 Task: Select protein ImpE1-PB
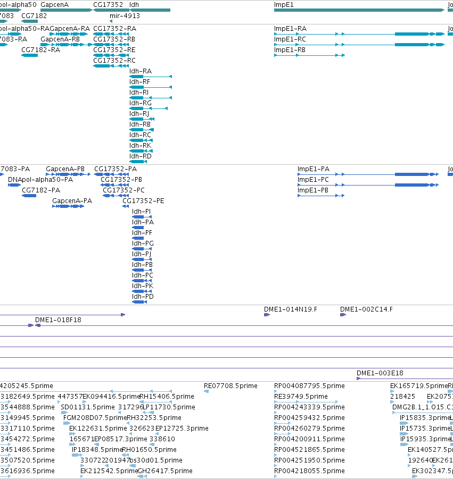point(313,190)
